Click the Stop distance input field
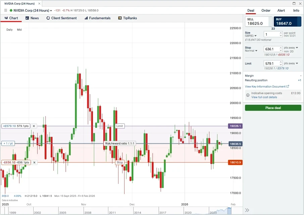This screenshot has height=215, width=304. tap(271, 49)
